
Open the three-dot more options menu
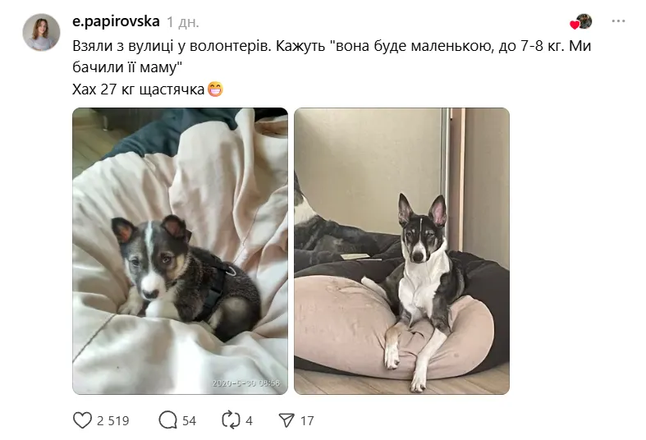coord(618,21)
